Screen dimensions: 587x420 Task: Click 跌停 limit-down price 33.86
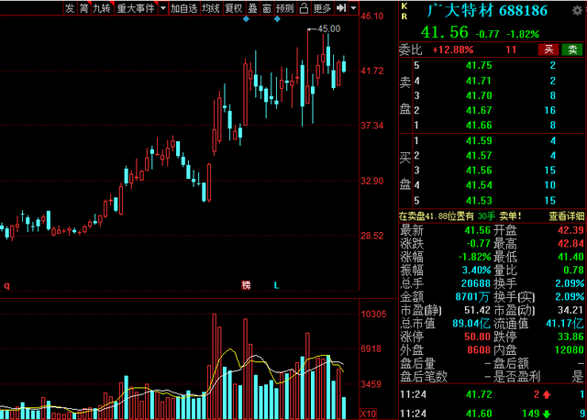click(570, 337)
